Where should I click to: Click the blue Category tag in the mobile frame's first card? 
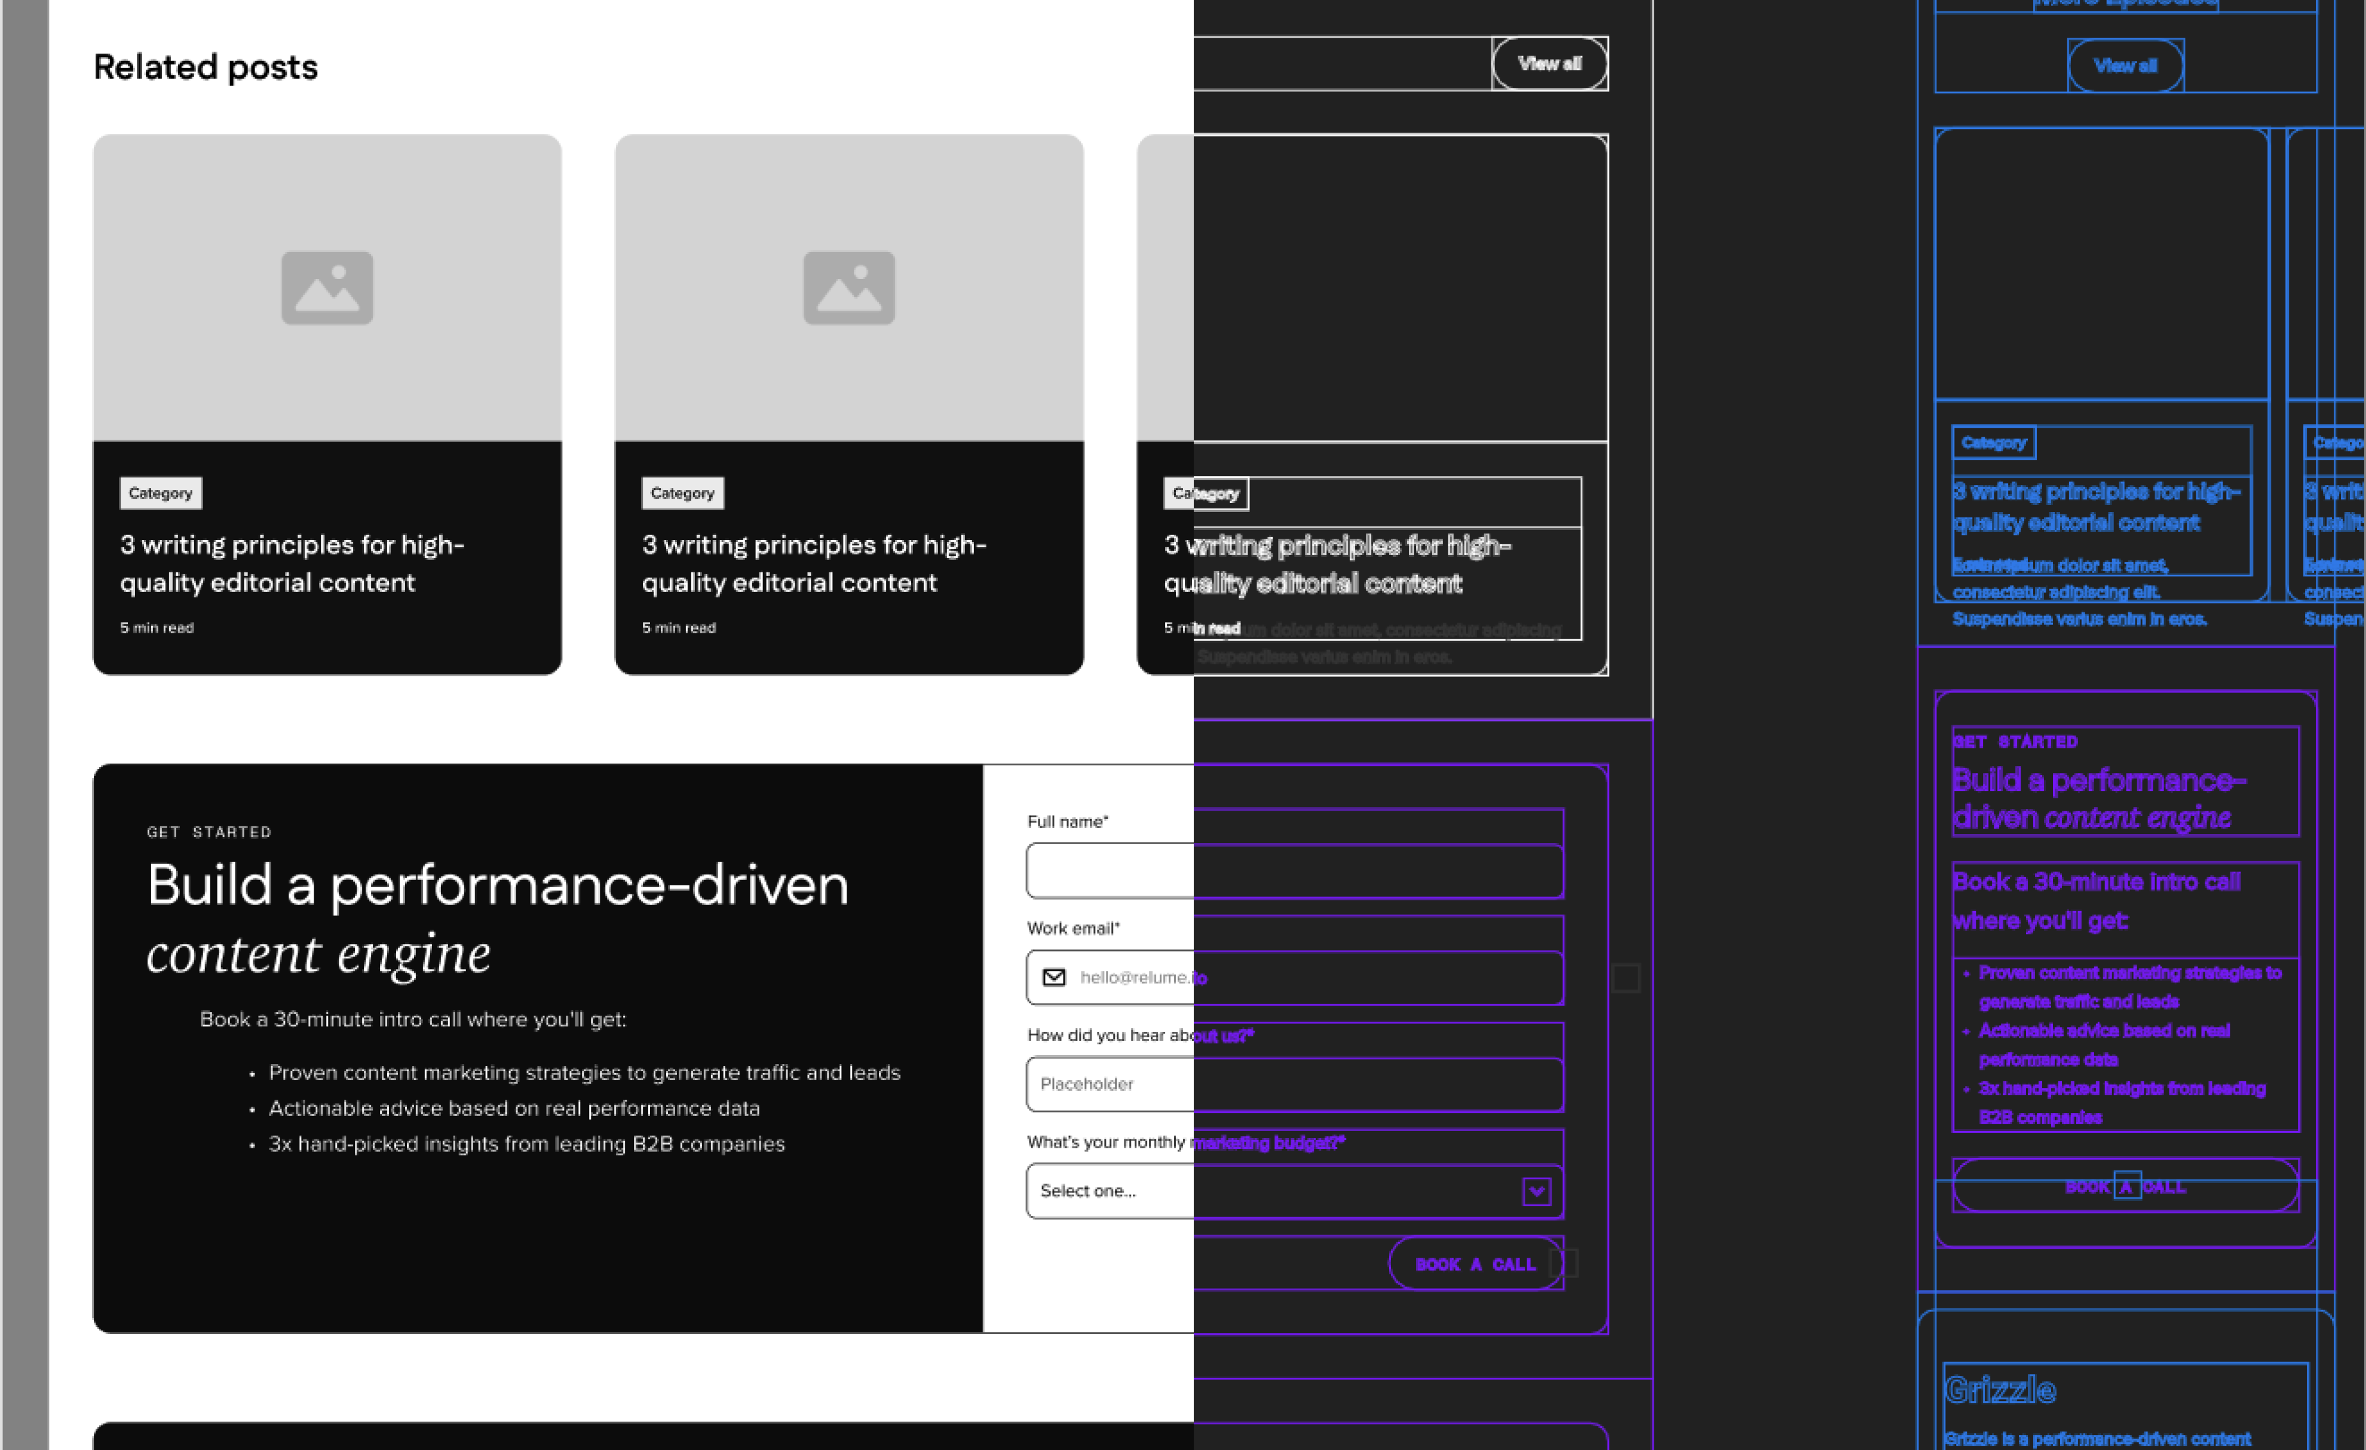pyautogui.click(x=1993, y=443)
